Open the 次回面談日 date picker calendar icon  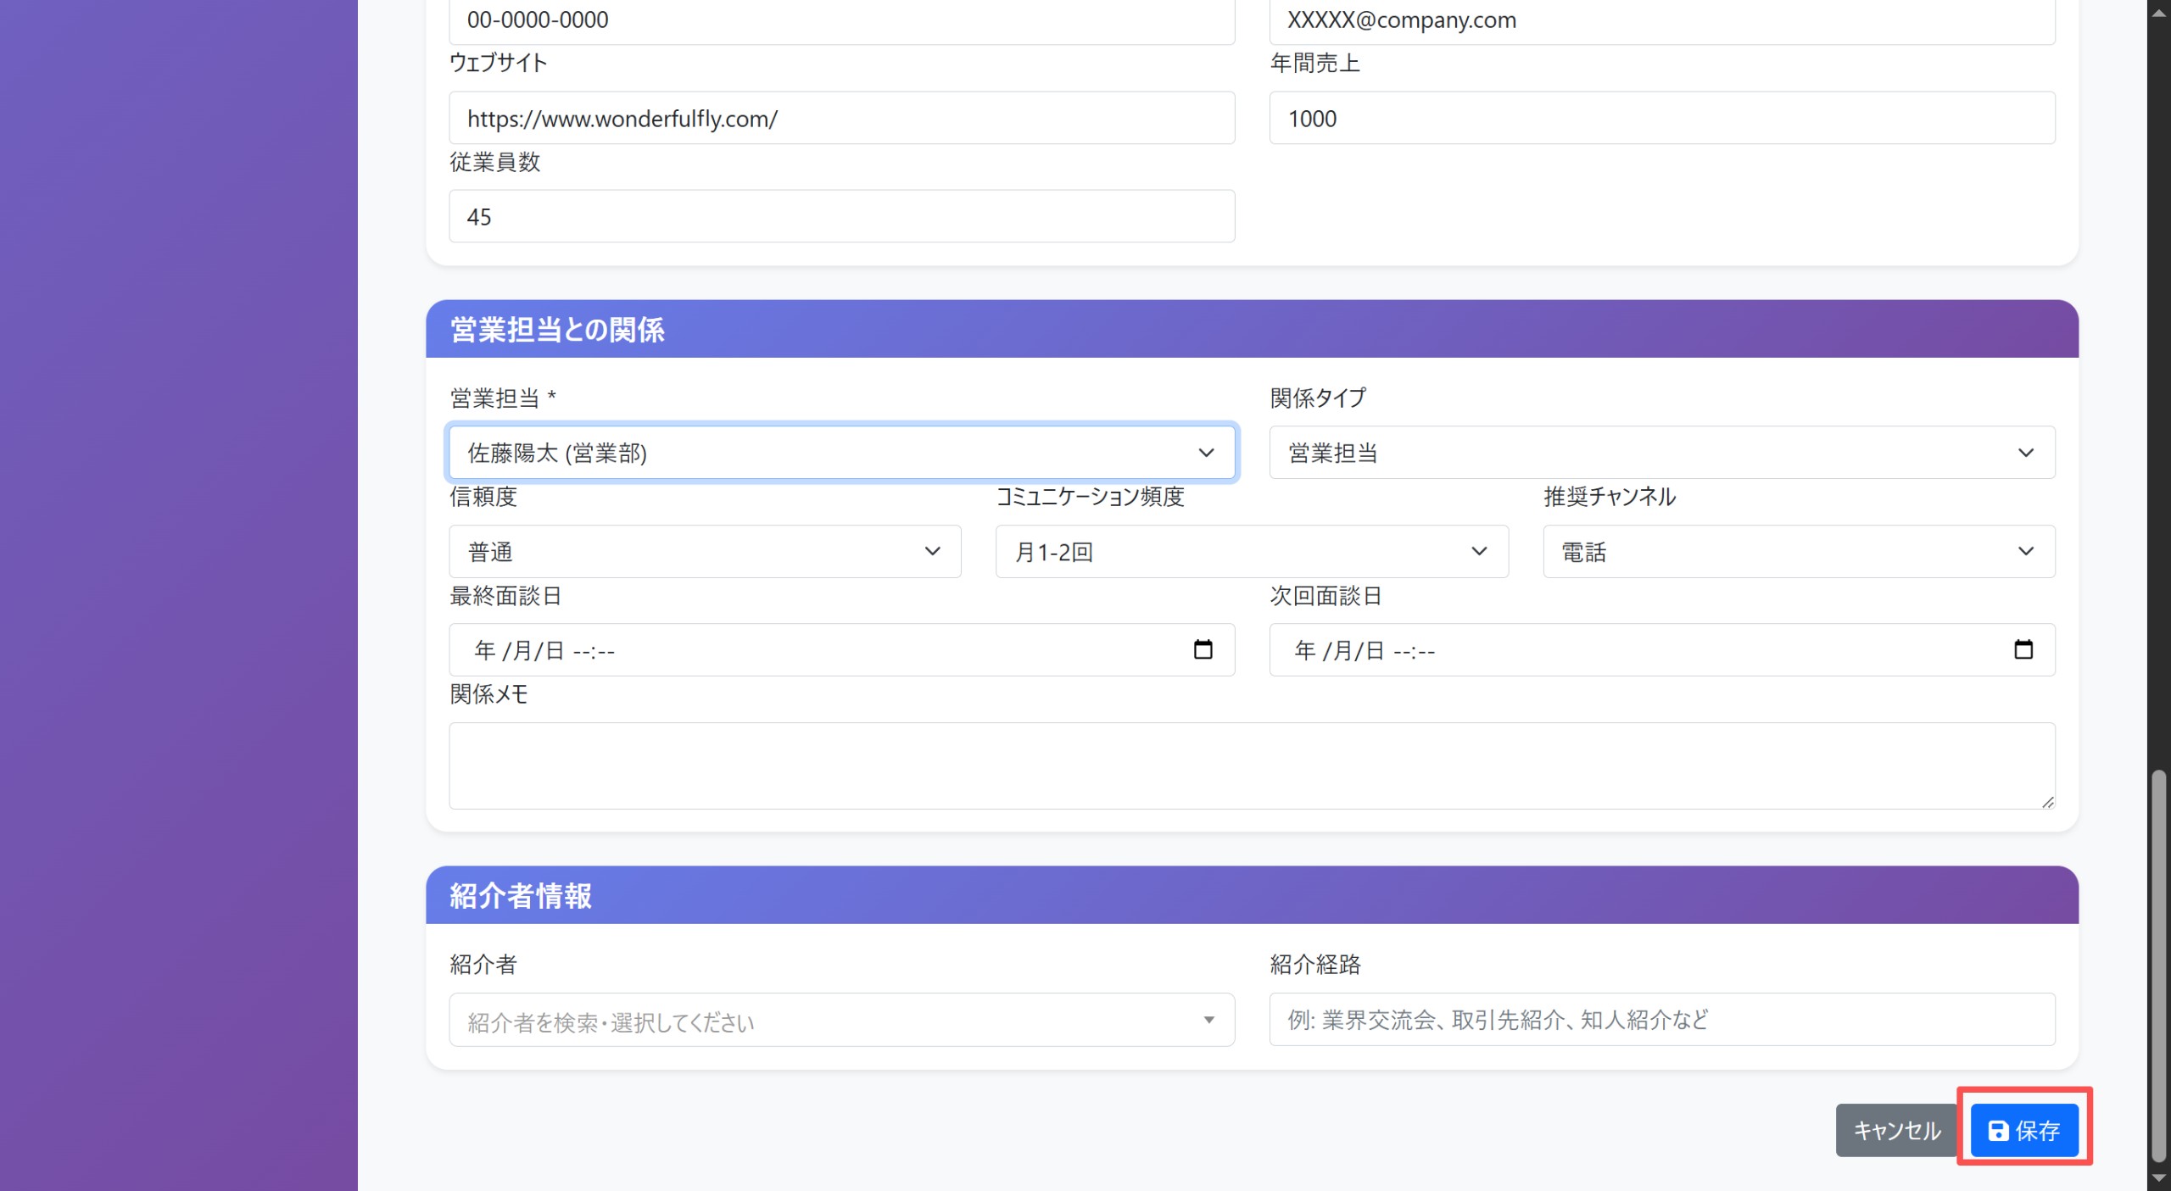point(2025,649)
